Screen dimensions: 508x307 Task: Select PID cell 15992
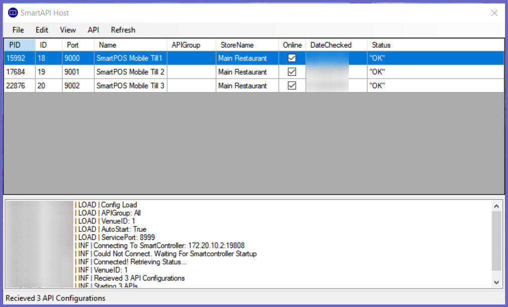20,58
